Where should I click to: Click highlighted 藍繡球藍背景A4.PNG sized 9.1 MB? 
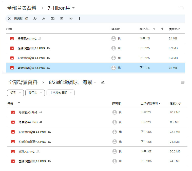click(95, 68)
